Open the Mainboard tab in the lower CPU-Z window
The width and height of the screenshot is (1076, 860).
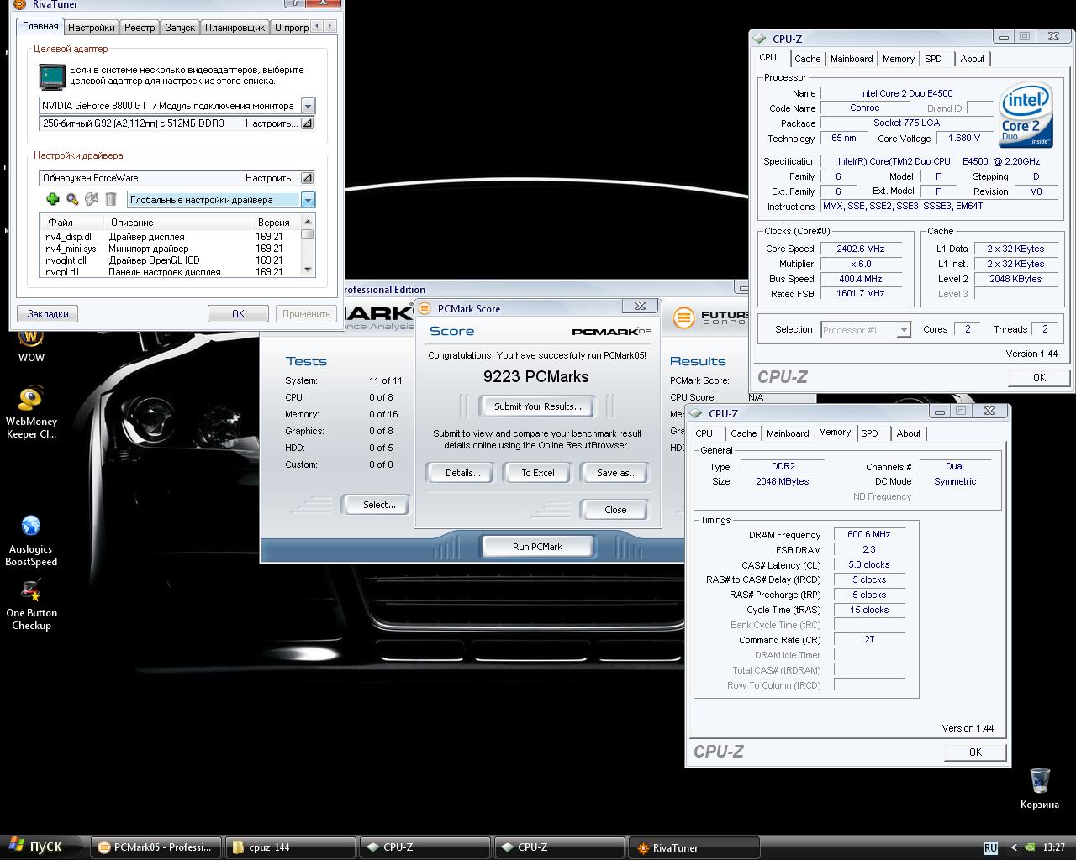(x=788, y=433)
